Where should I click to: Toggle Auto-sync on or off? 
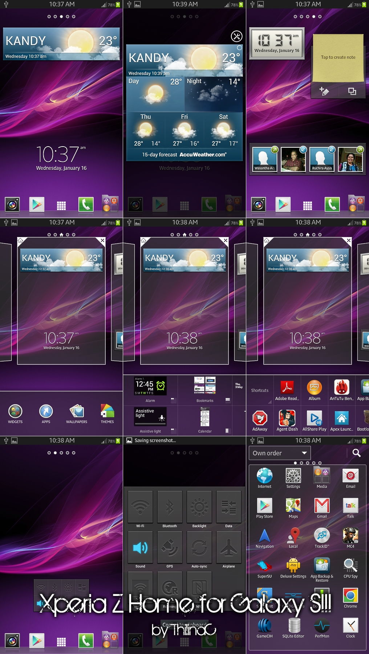(199, 548)
